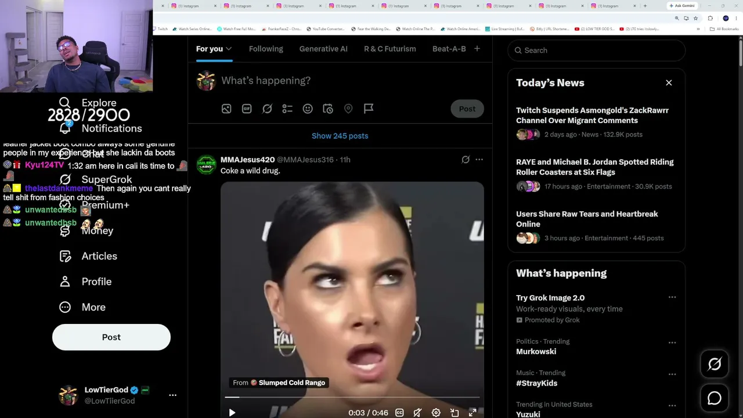Viewport: 743px width, 418px height.
Task: Open the All Bookmarks folder
Action: coord(726,29)
